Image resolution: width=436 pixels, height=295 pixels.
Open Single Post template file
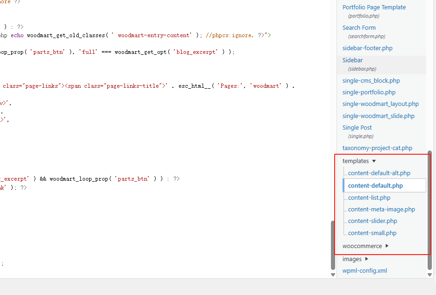pos(357,128)
